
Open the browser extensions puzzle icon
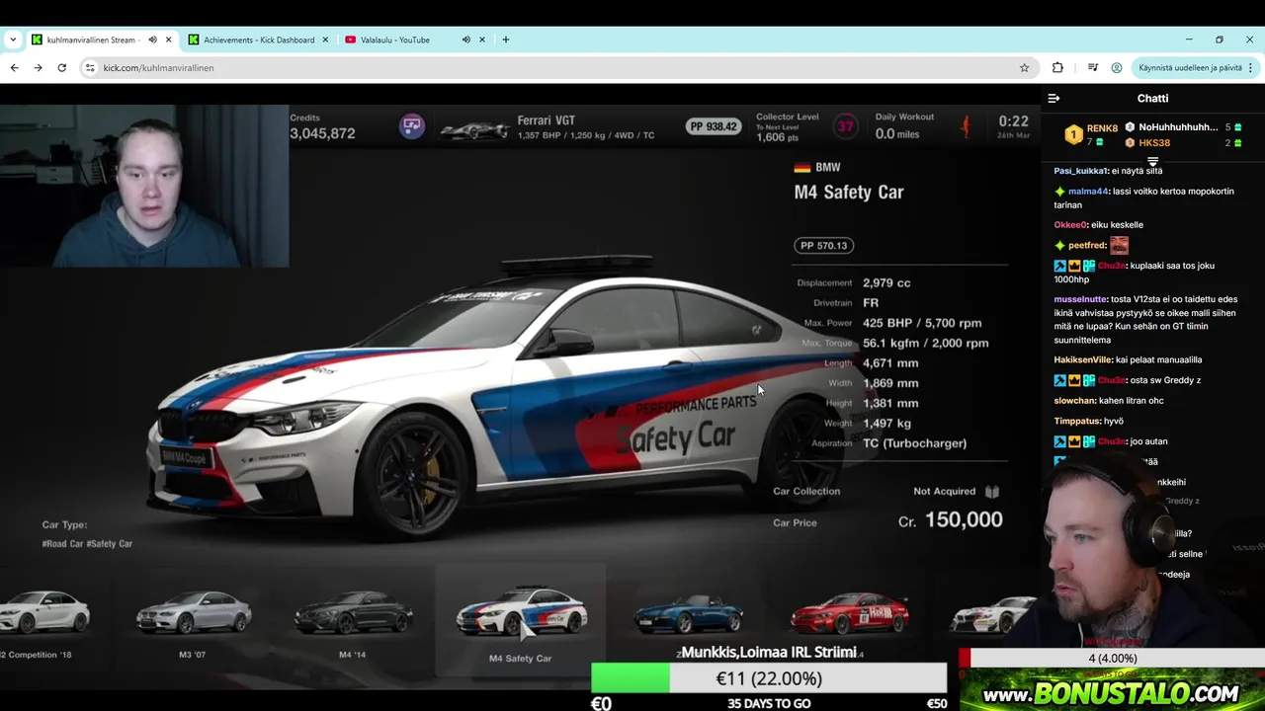[x=1057, y=67]
